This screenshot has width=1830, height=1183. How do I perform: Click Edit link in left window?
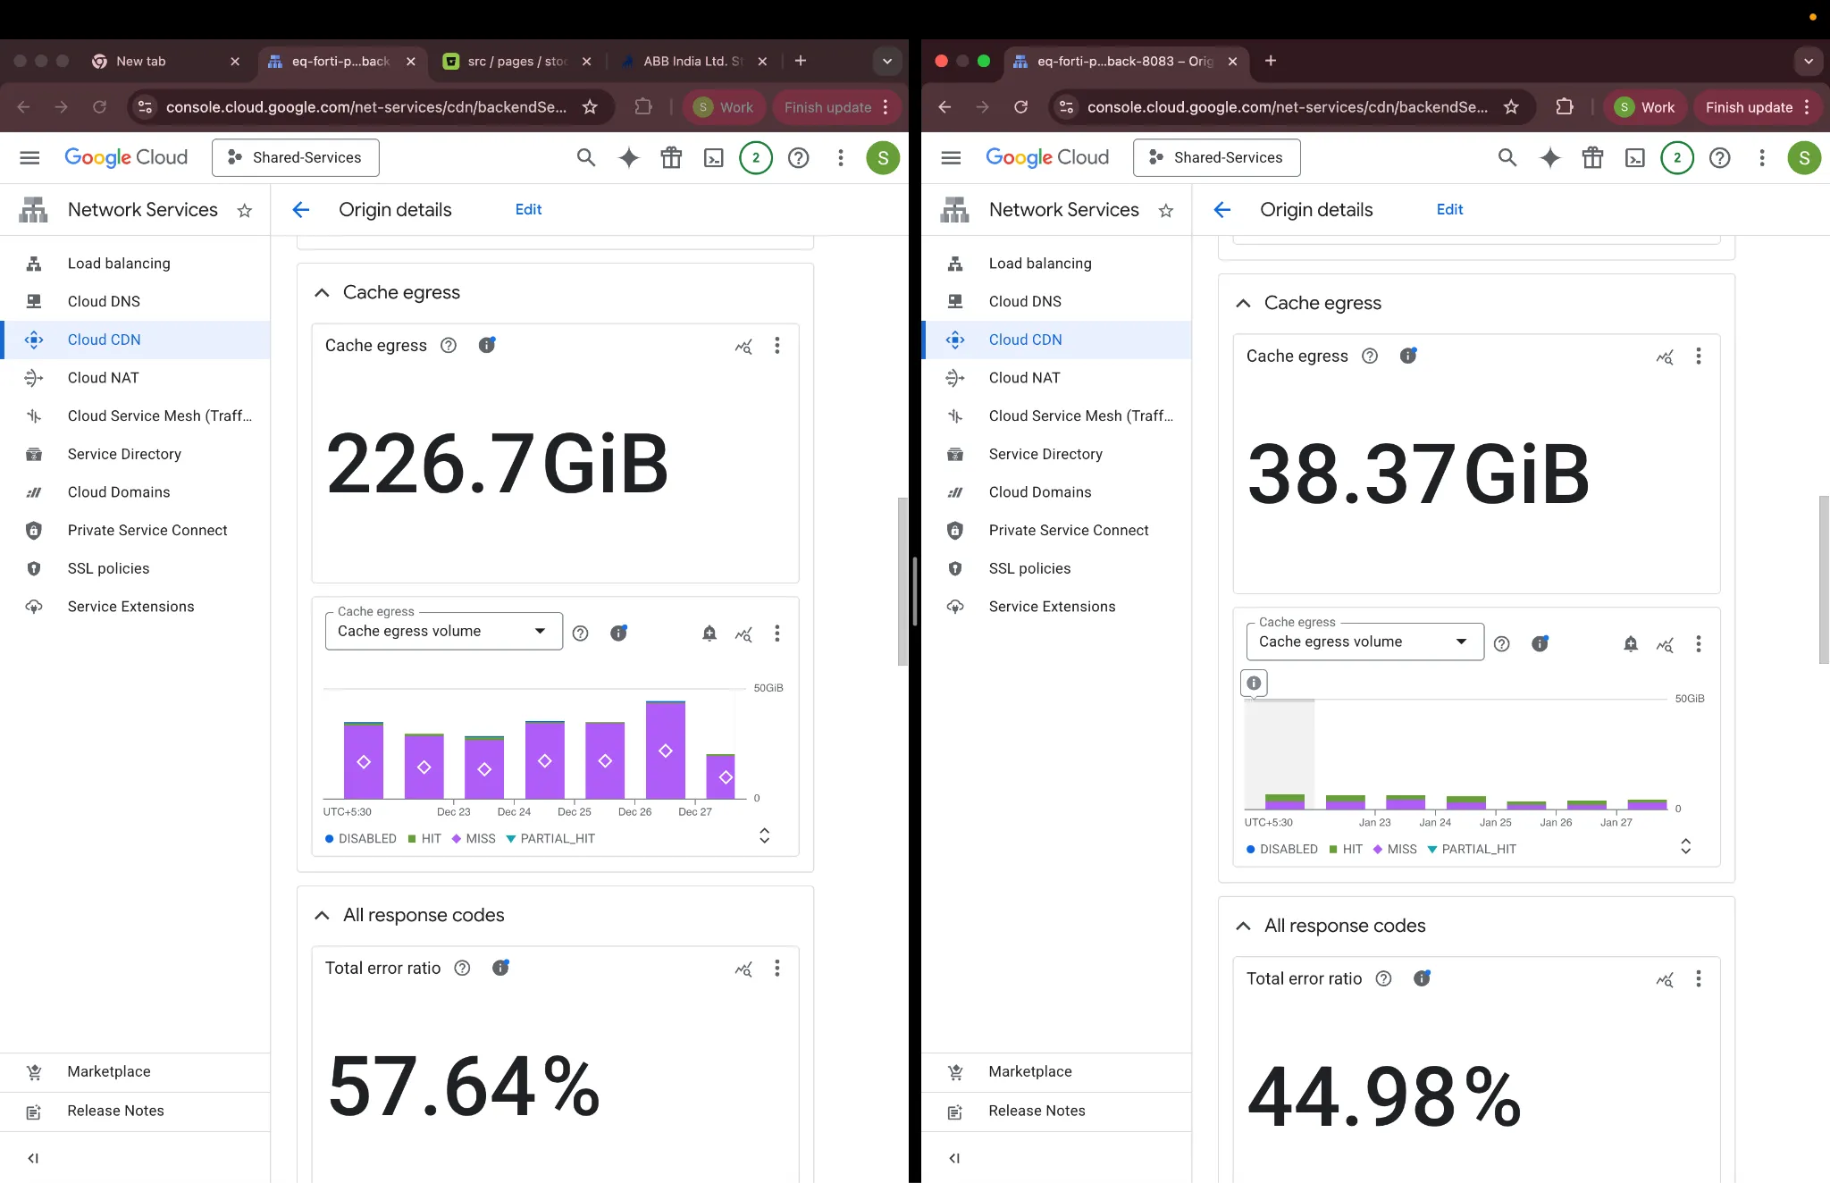point(528,210)
